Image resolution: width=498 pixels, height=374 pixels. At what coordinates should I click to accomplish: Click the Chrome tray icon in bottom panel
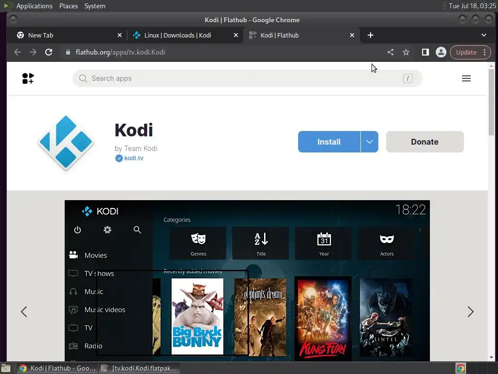coord(461,368)
